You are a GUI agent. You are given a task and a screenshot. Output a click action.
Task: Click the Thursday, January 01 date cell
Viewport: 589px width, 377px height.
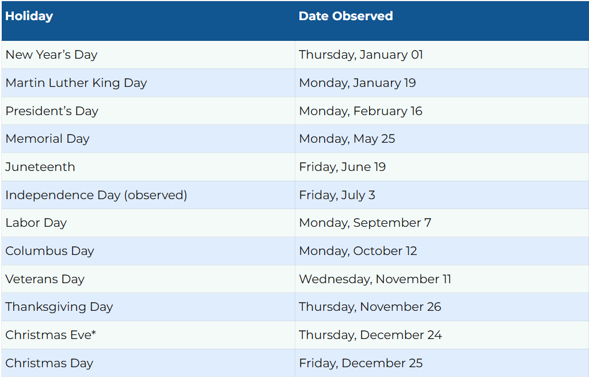pyautogui.click(x=361, y=55)
